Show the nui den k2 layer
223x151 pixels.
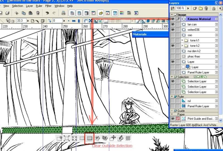pyautogui.click(x=172, y=51)
